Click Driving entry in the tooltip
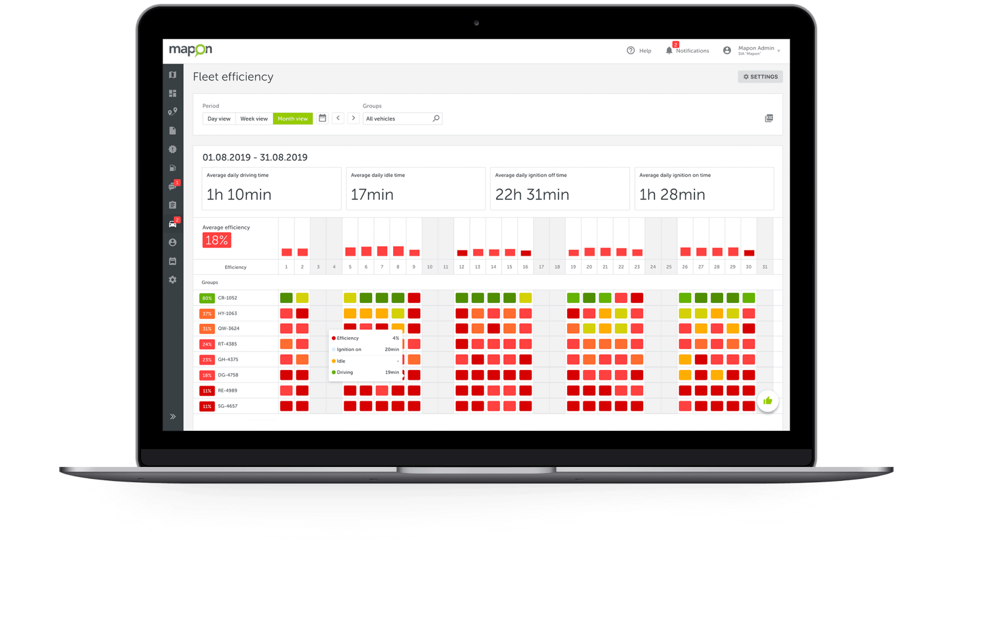 [x=366, y=372]
